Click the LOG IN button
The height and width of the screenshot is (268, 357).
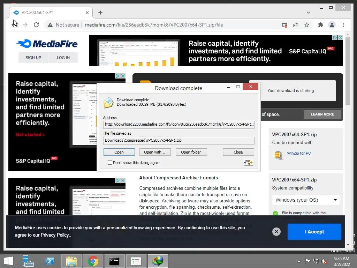pyautogui.click(x=63, y=58)
